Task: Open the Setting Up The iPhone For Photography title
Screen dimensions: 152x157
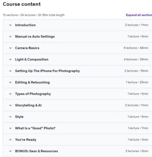Action: click(x=47, y=71)
